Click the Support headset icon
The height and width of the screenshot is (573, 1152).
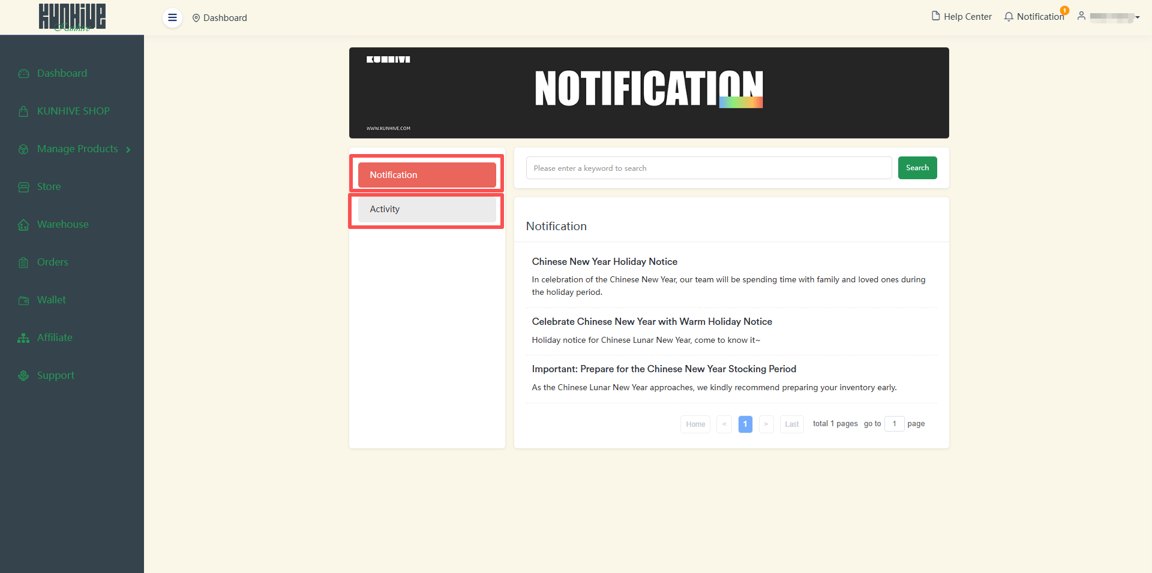click(x=23, y=376)
